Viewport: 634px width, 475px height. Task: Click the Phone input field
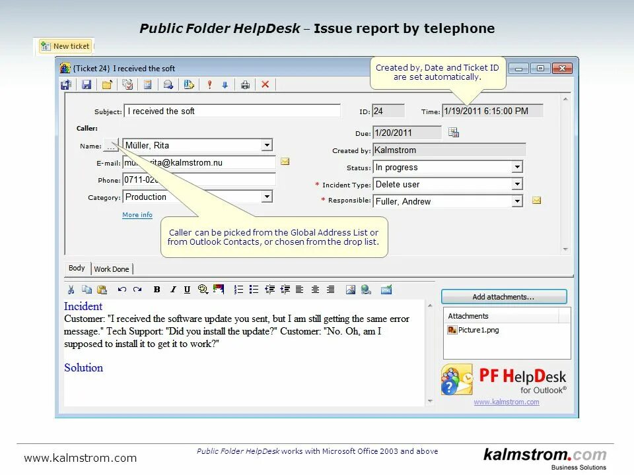pyautogui.click(x=199, y=179)
